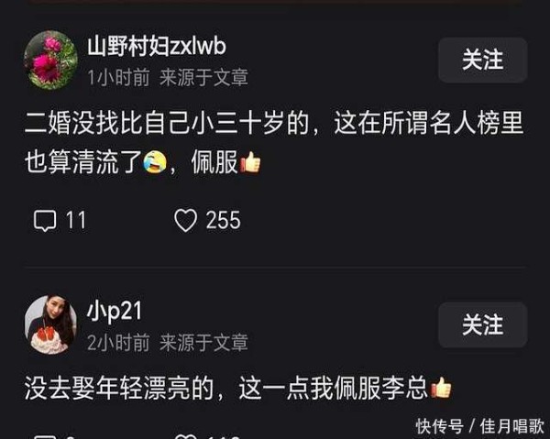The height and width of the screenshot is (439, 550).
Task: Open 山野村妇zxlwb's flower avatar
Action: 50,60
